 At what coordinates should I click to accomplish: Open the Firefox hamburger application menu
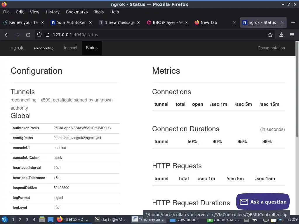tap(292, 35)
